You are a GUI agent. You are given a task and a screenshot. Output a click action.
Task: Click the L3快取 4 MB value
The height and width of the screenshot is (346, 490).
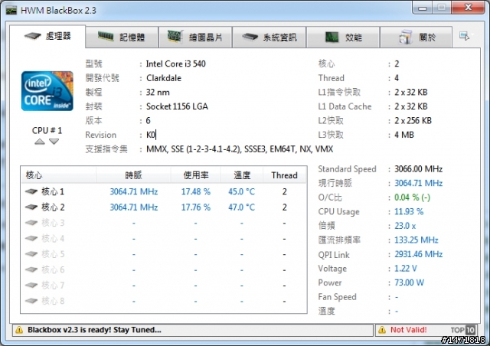pos(404,135)
